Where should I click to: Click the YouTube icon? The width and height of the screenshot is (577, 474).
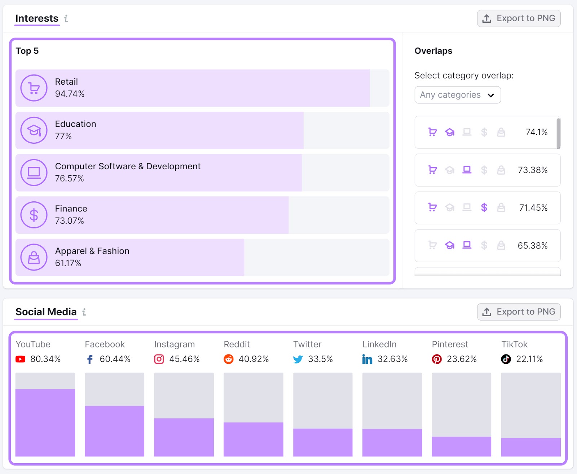[x=20, y=359]
